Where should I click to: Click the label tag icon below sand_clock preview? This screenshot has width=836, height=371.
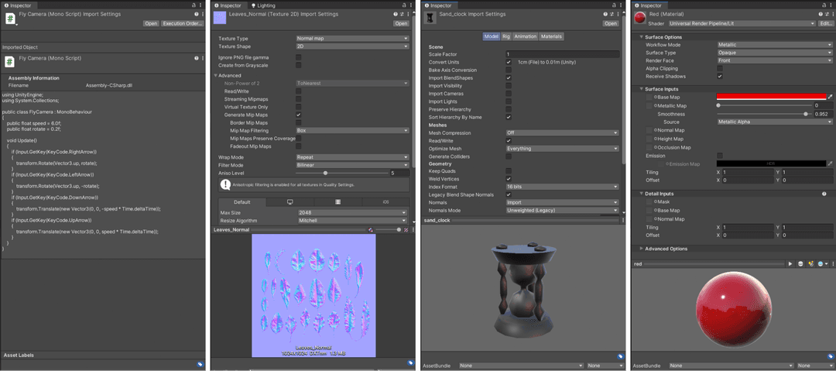click(x=621, y=356)
